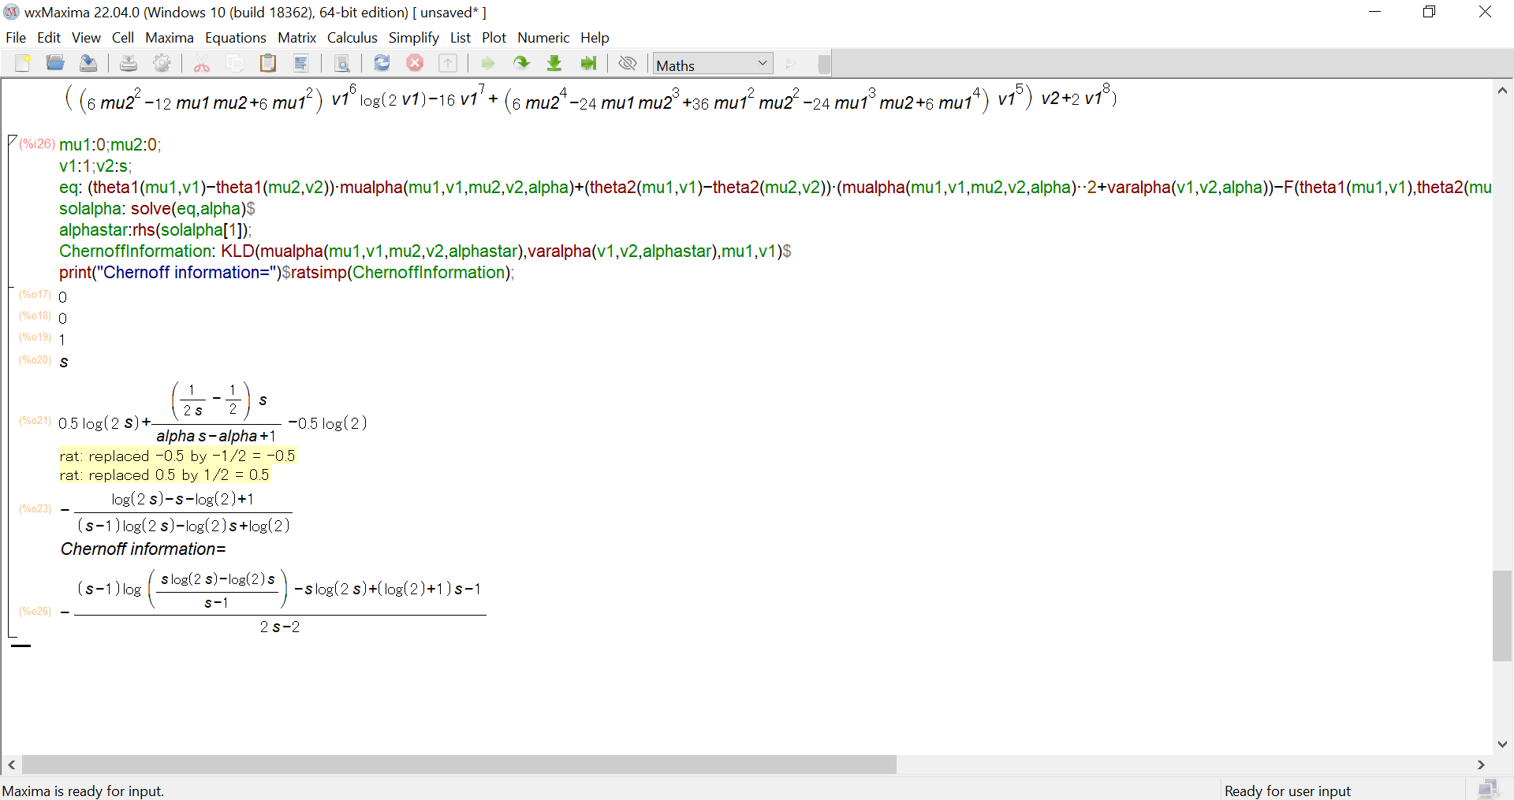Open the Simplify menu
This screenshot has height=800, width=1514.
[x=413, y=38]
